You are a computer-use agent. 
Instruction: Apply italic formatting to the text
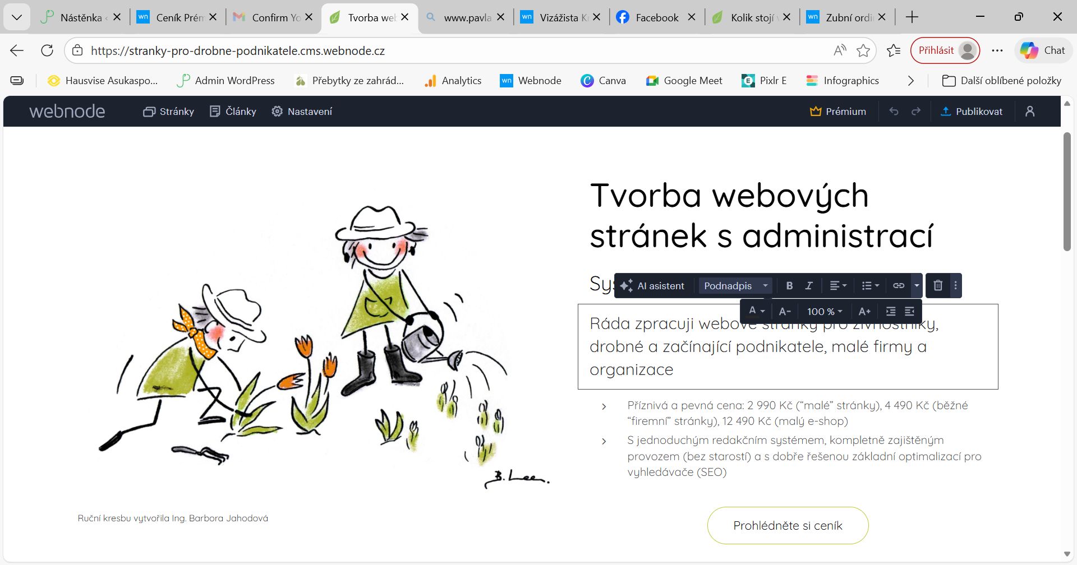click(809, 285)
